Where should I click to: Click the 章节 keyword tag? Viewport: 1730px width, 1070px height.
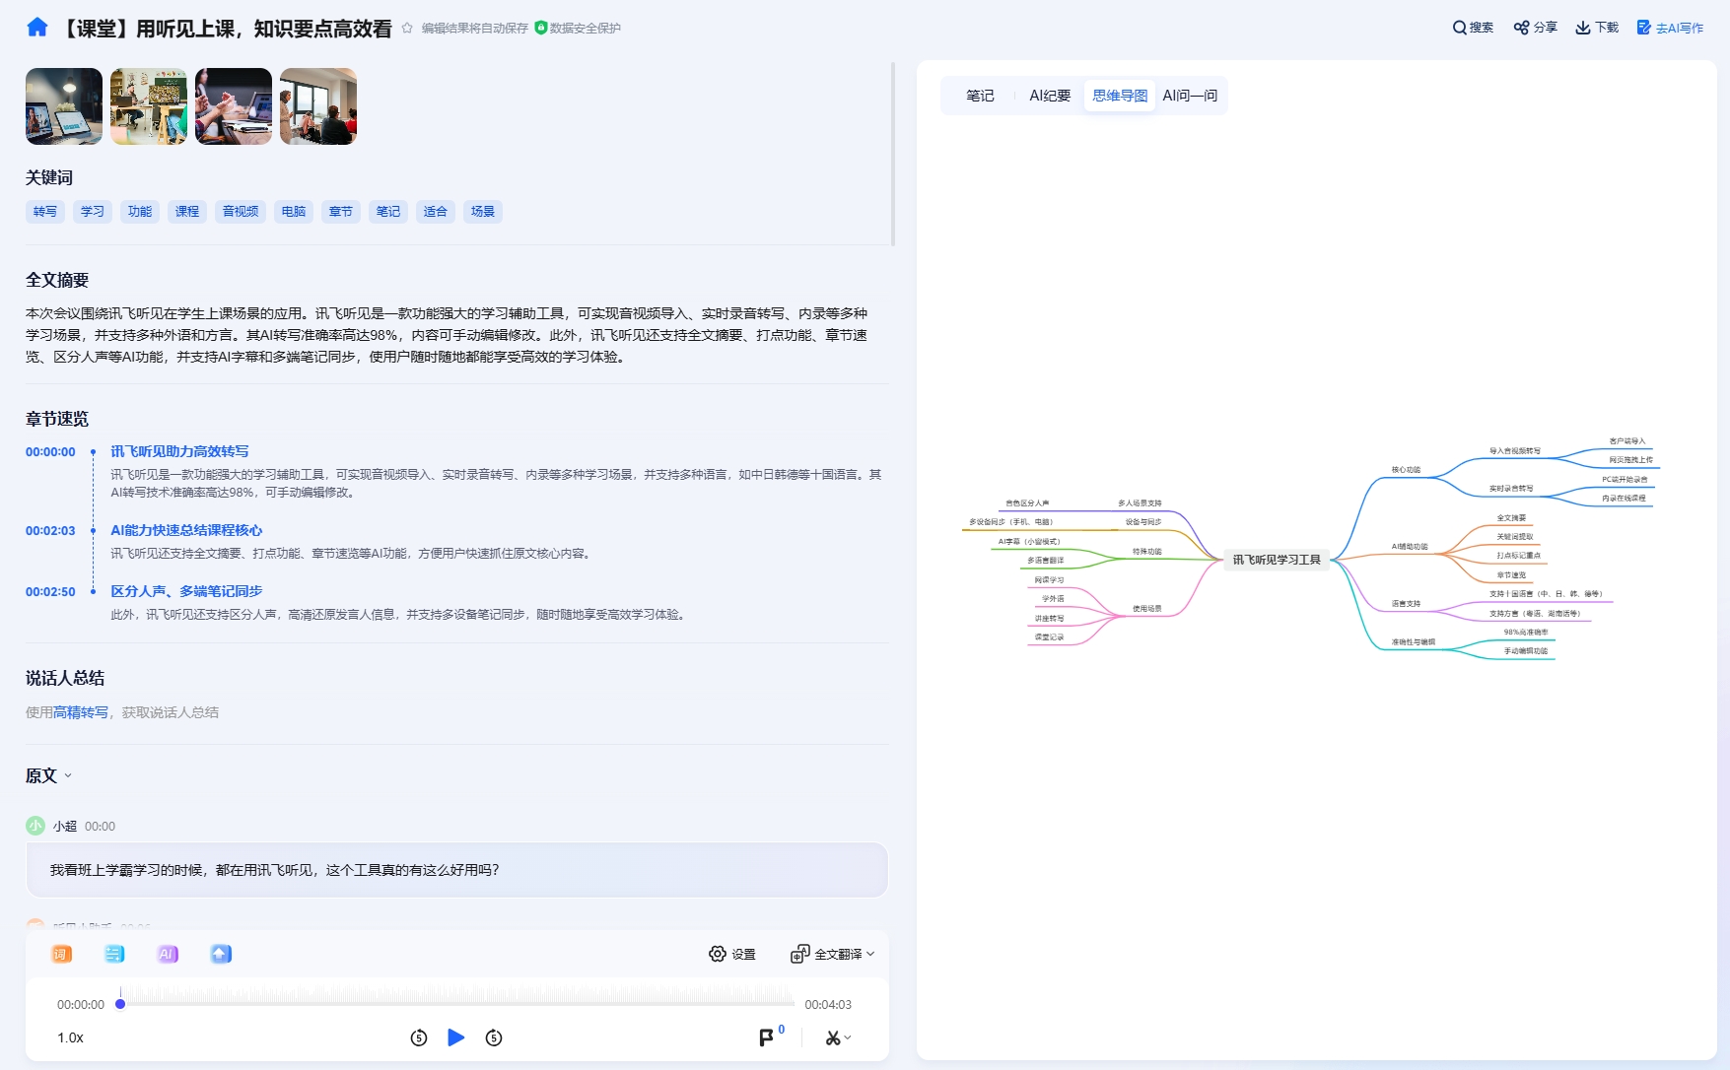pos(341,212)
